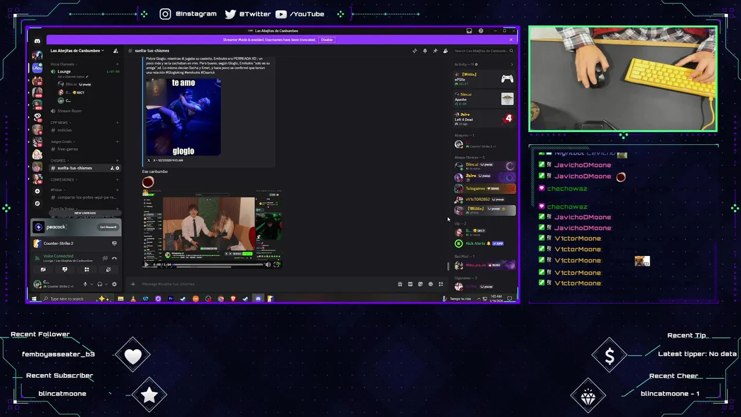
Task: Open help question mark icon
Action: point(480,31)
